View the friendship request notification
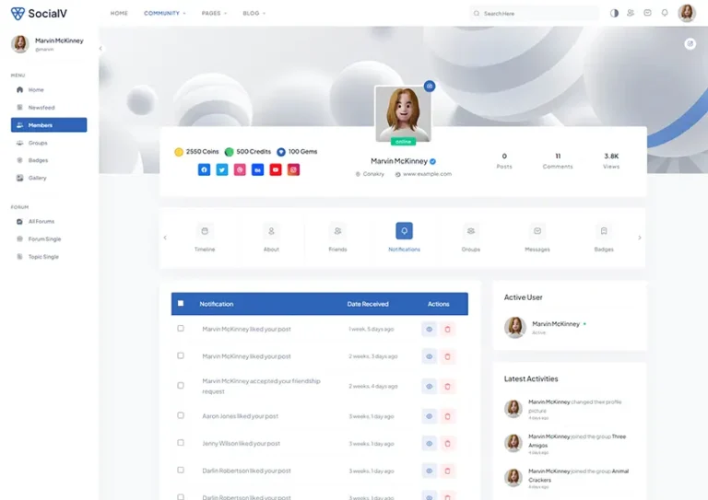The height and width of the screenshot is (500, 708). coord(430,387)
